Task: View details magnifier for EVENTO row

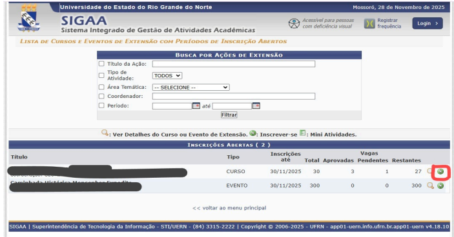Action: tap(430, 185)
